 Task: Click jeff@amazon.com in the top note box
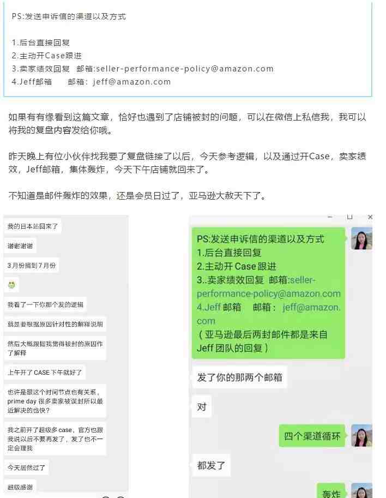(132, 82)
